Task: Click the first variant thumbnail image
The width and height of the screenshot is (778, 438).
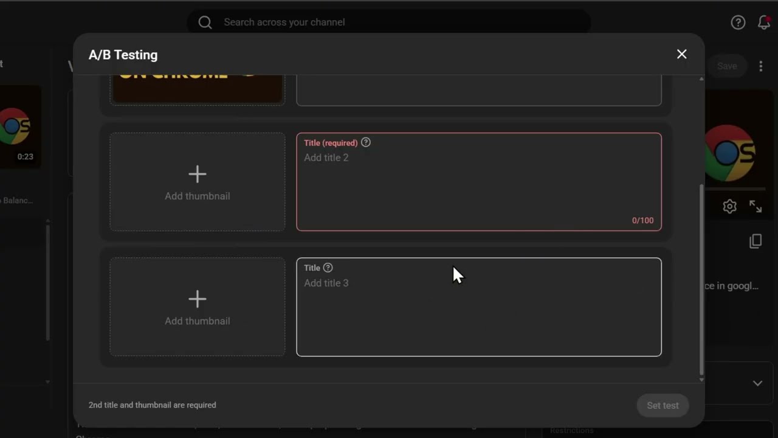Action: click(198, 89)
